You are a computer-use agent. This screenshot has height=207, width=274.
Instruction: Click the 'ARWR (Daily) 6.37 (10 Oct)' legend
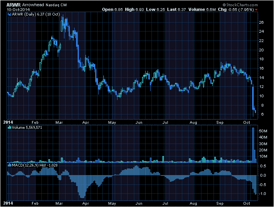(36, 14)
